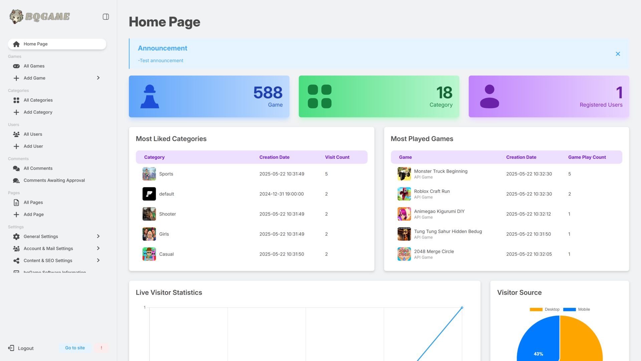Viewport: 641px width, 361px height.
Task: Expand the Add Game submenu chevron
Action: [98, 78]
